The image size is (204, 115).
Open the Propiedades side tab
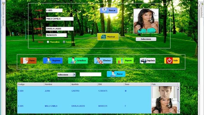click(x=202, y=10)
